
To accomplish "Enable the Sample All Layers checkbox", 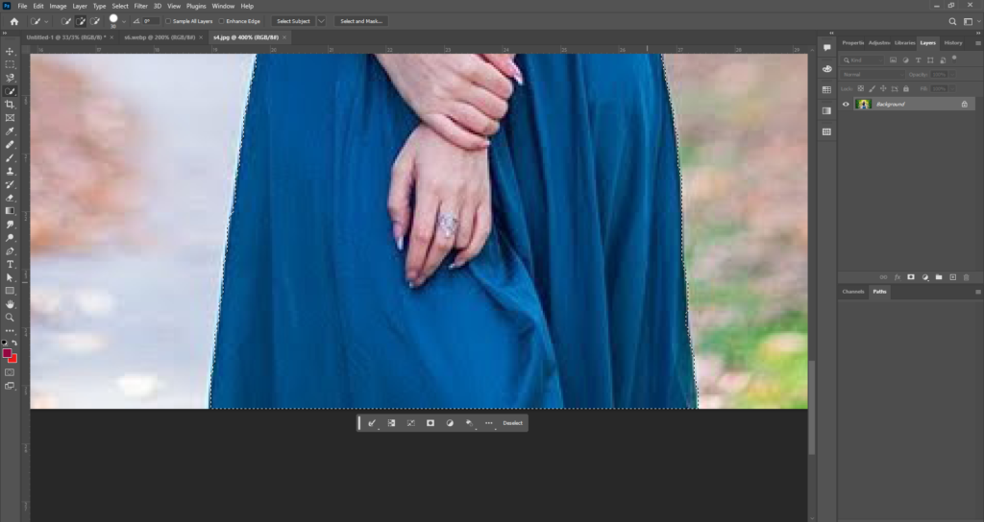I will 168,21.
